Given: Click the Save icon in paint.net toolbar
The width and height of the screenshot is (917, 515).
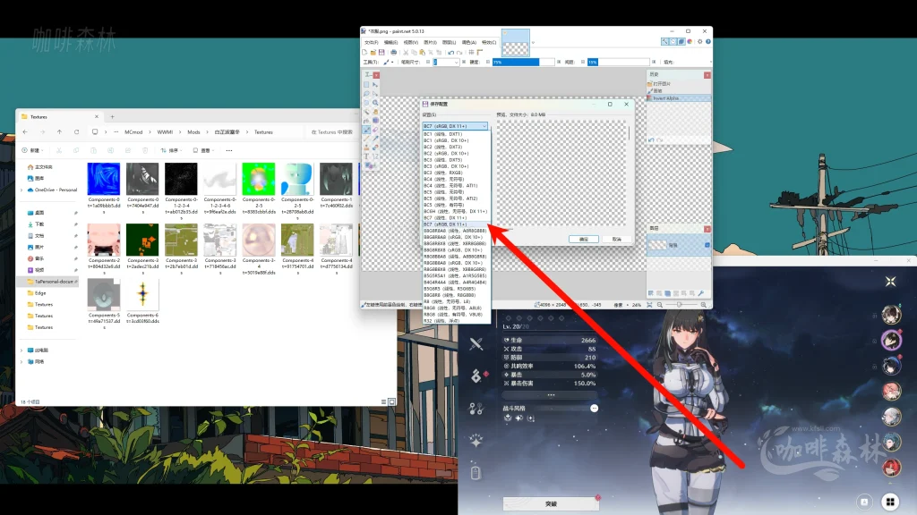Looking at the screenshot, I should [381, 52].
